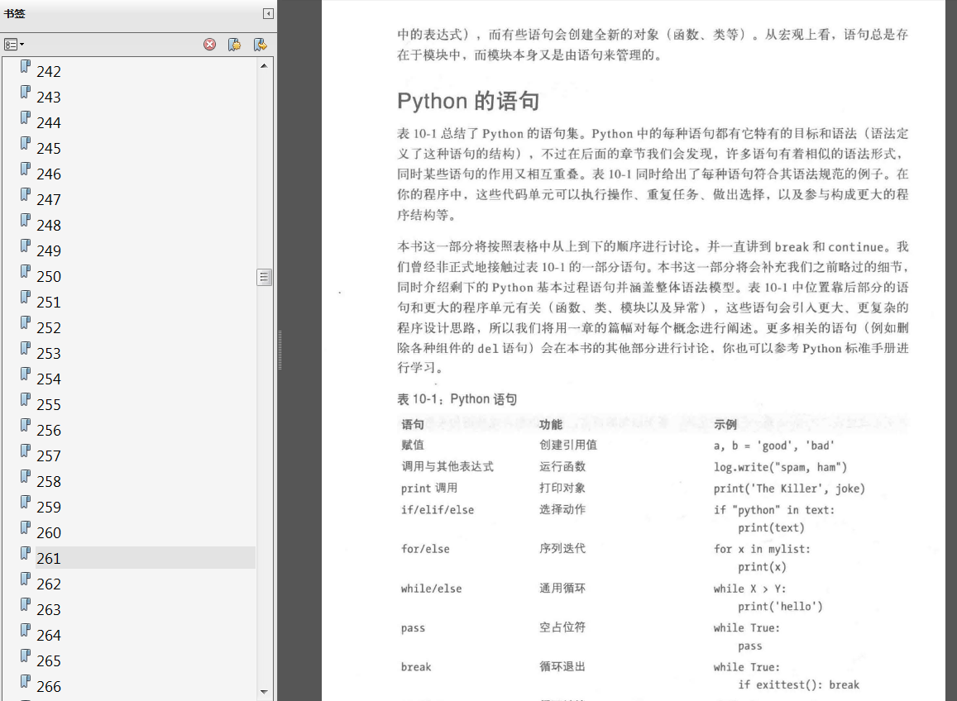Viewport: 957px width, 701px height.
Task: Click the bookmark icon beside 266
Action: coord(25,681)
